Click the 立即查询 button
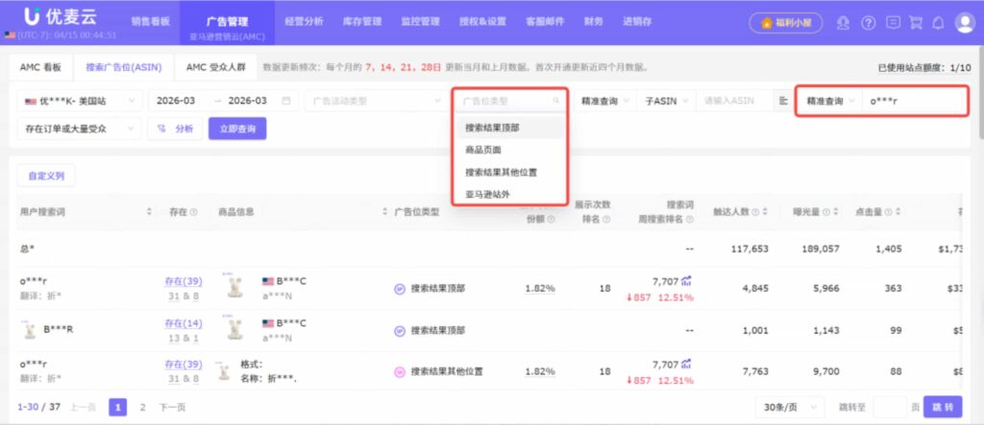This screenshot has width=984, height=425. [x=238, y=129]
